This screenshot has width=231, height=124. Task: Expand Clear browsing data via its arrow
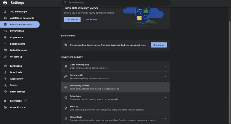pyautogui.click(x=165, y=66)
